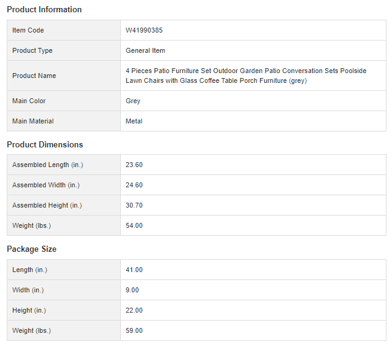
Task: Click the Product Name label cell
Action: [34, 76]
